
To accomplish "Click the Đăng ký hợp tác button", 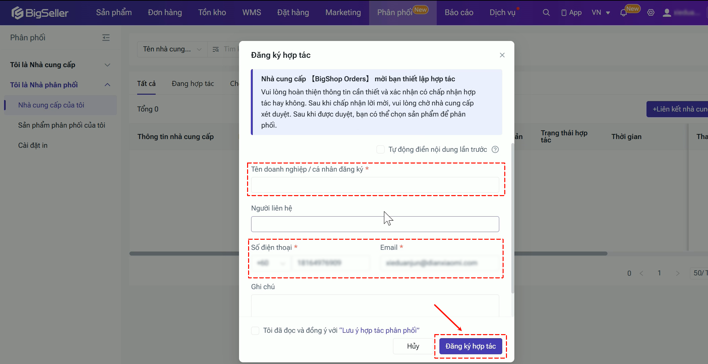I will tap(470, 346).
